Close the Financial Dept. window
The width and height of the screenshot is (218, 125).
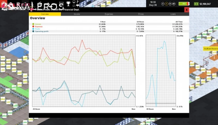point(186,10)
